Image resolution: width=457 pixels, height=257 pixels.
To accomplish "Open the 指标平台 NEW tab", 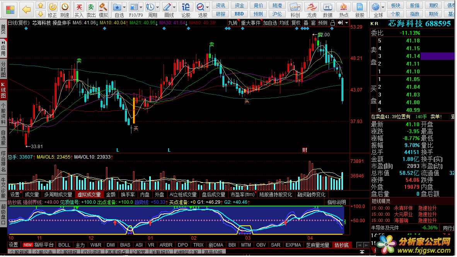I will point(39,245).
